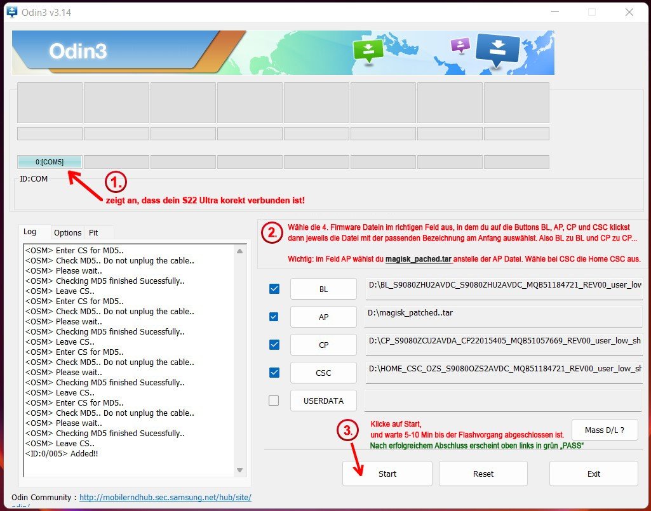The height and width of the screenshot is (511, 651).
Task: Click the ID:COM label
Action: [x=34, y=179]
